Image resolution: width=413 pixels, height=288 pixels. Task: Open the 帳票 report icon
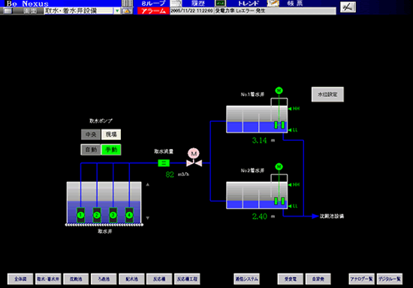(273, 4)
